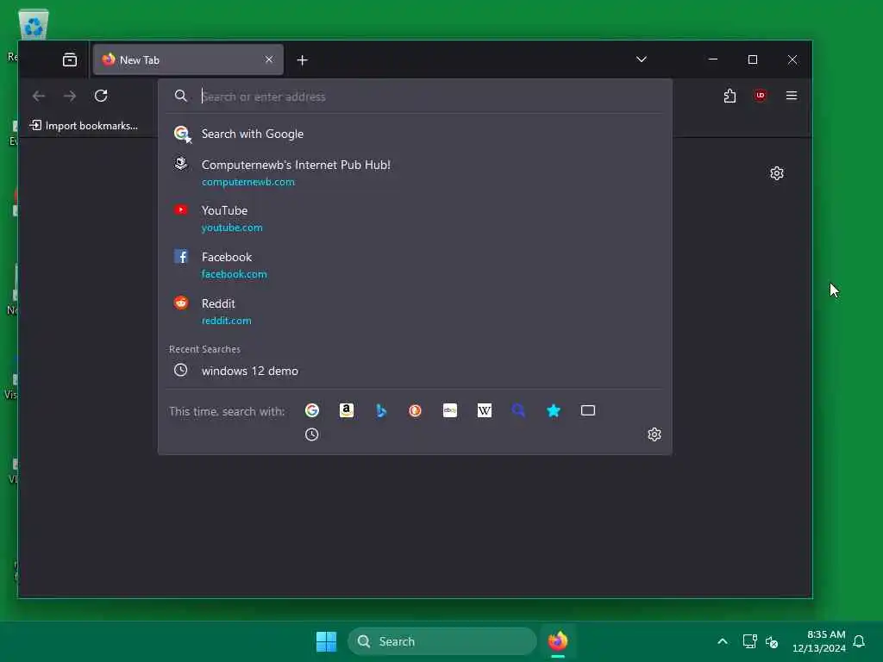883x662 pixels.
Task: Search bookmarks with the star icon
Action: pos(554,411)
